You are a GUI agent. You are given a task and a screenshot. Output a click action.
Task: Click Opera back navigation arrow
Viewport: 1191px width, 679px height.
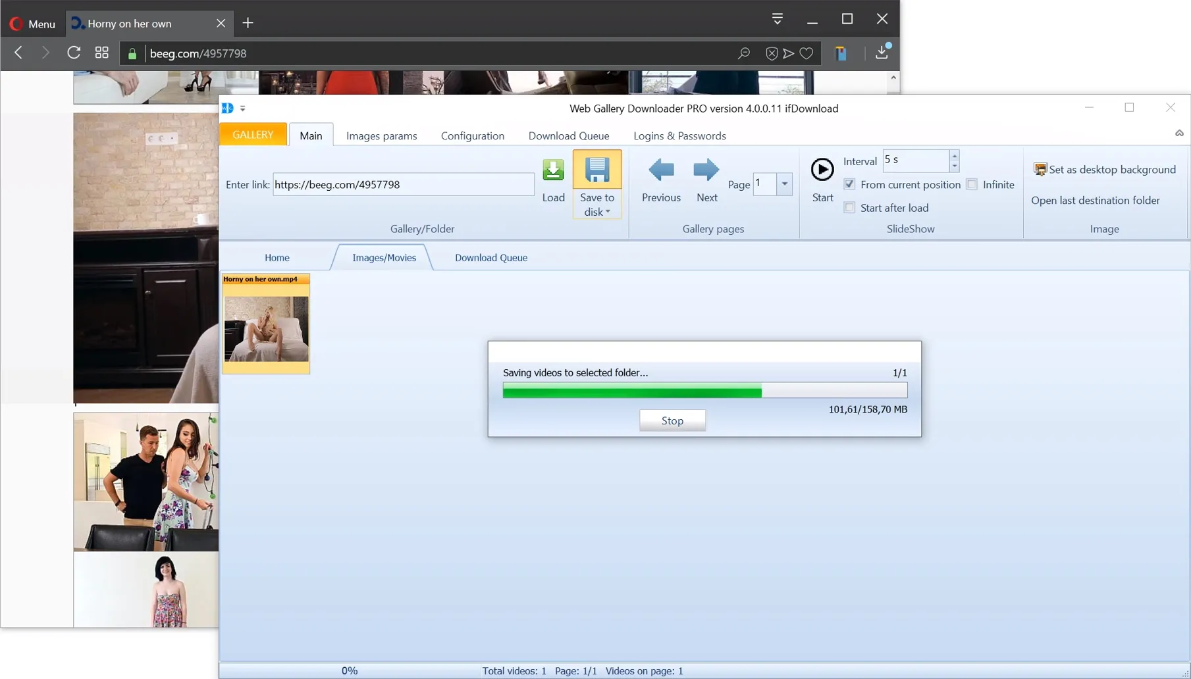(x=18, y=53)
